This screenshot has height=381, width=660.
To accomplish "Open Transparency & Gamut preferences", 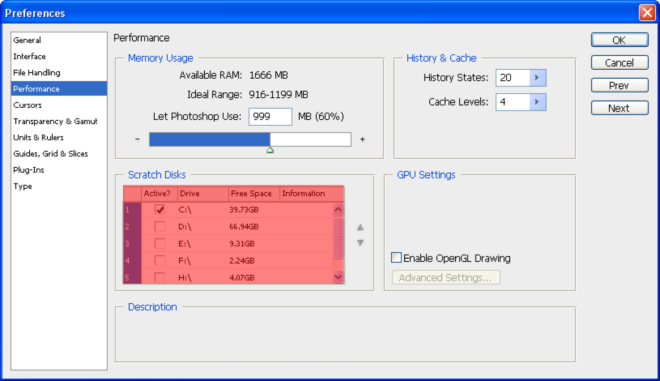I will (59, 121).
